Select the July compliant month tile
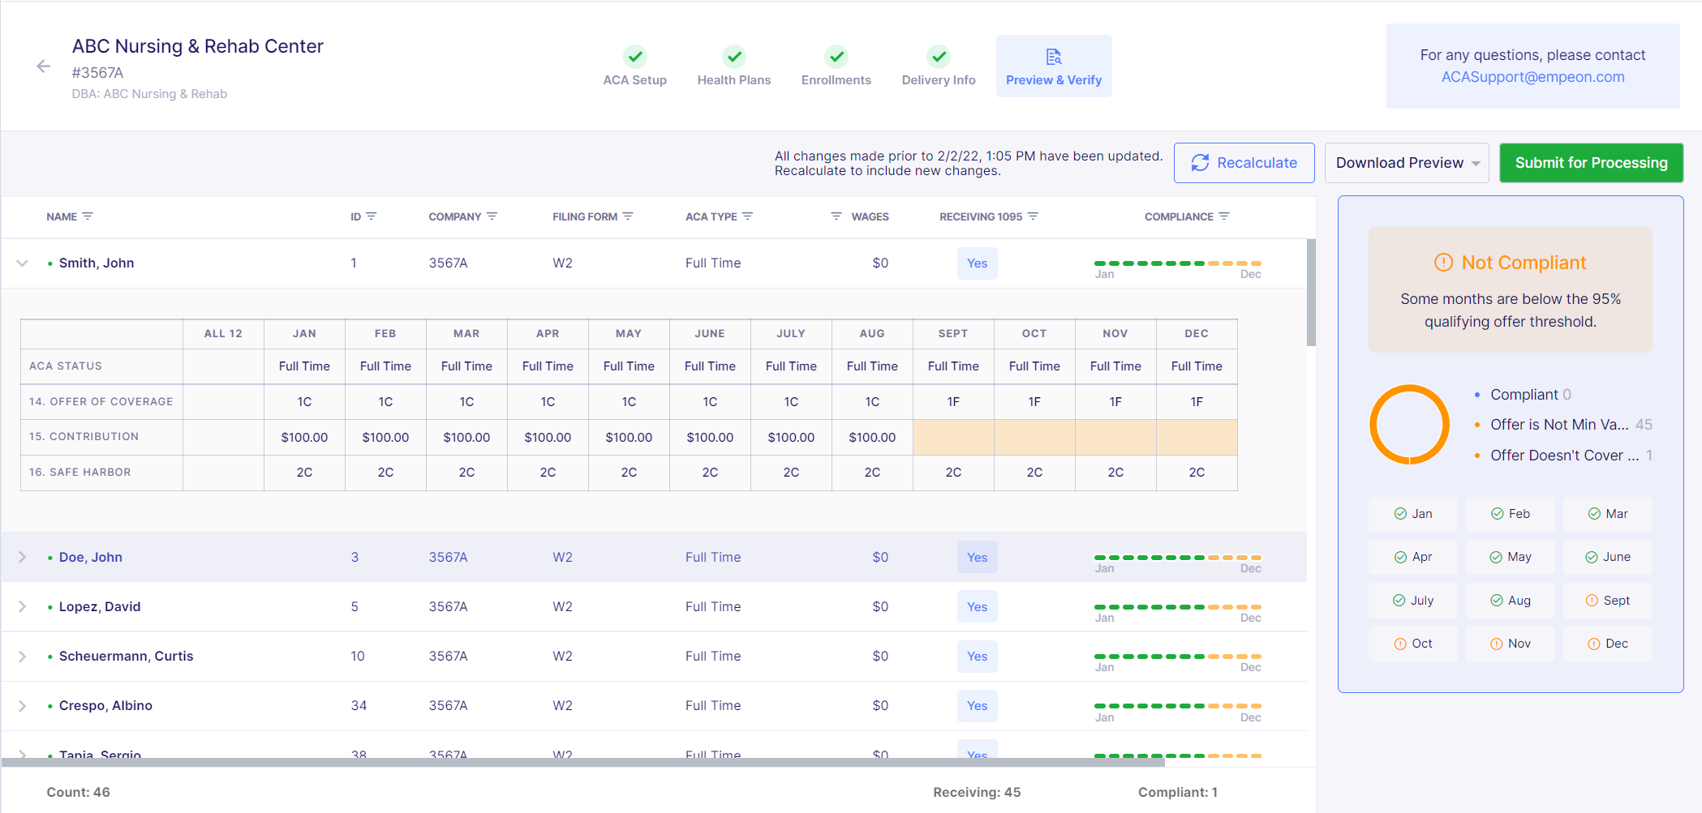Image resolution: width=1702 pixels, height=813 pixels. point(1413,601)
